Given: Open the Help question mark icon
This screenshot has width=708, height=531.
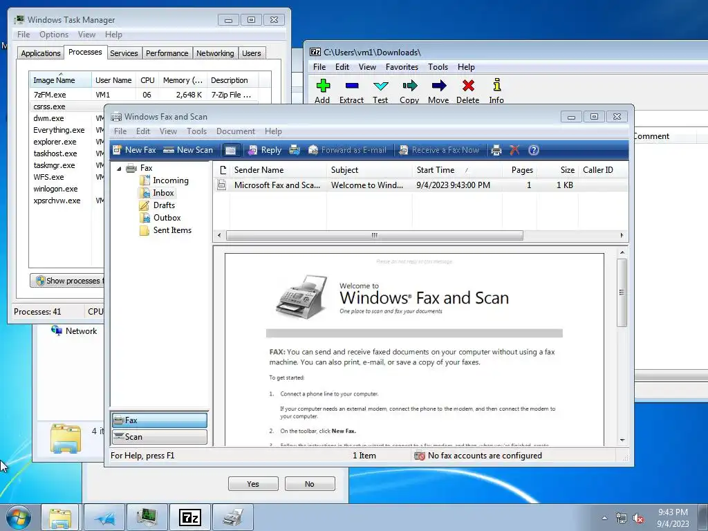Looking at the screenshot, I should (533, 150).
